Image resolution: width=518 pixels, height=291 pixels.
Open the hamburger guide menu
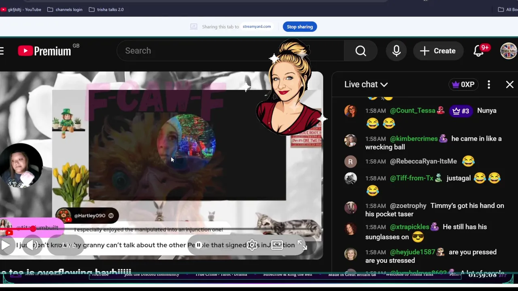coord(2,51)
